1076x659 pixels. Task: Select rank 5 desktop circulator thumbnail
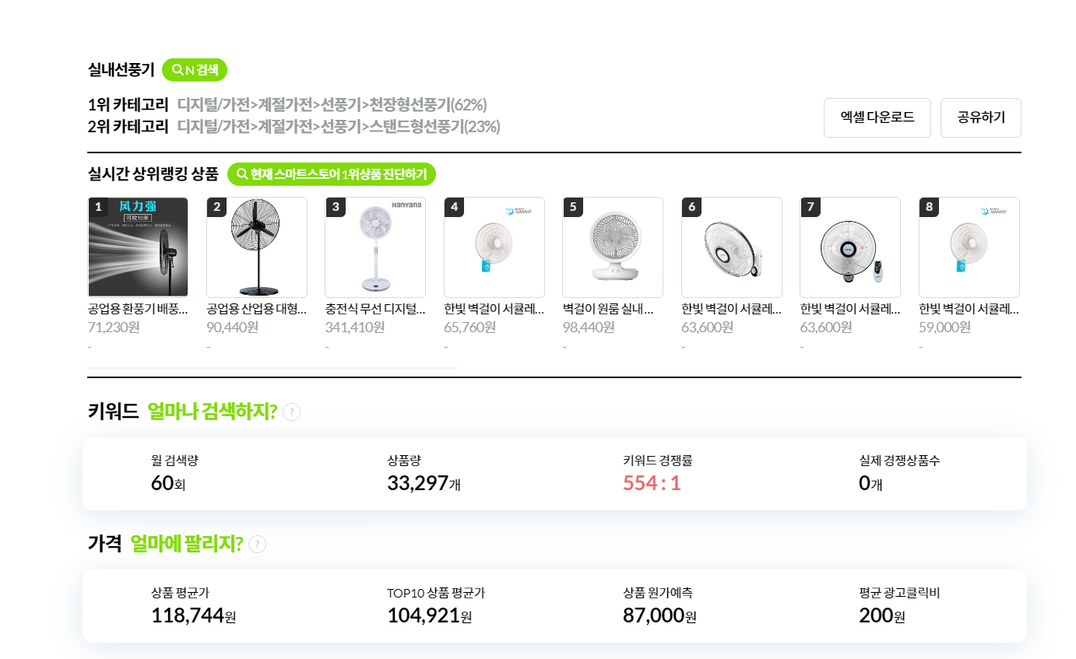coord(613,247)
